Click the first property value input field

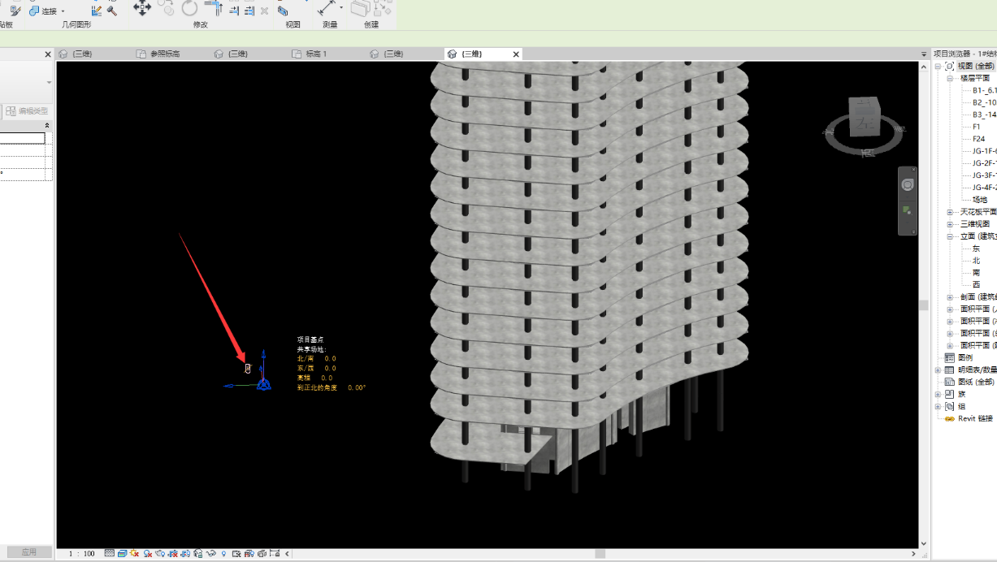23,138
